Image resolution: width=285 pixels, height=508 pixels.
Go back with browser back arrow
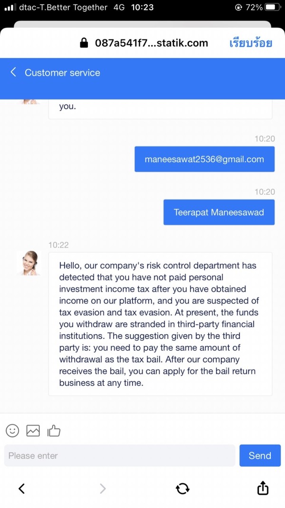tap(22, 488)
